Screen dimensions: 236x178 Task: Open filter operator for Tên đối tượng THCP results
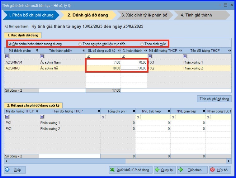[42, 117]
